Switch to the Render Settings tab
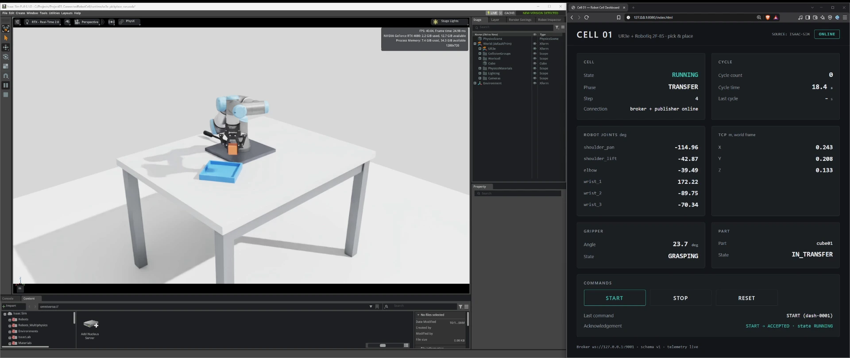Viewport: 850px width, 358px height. click(520, 20)
